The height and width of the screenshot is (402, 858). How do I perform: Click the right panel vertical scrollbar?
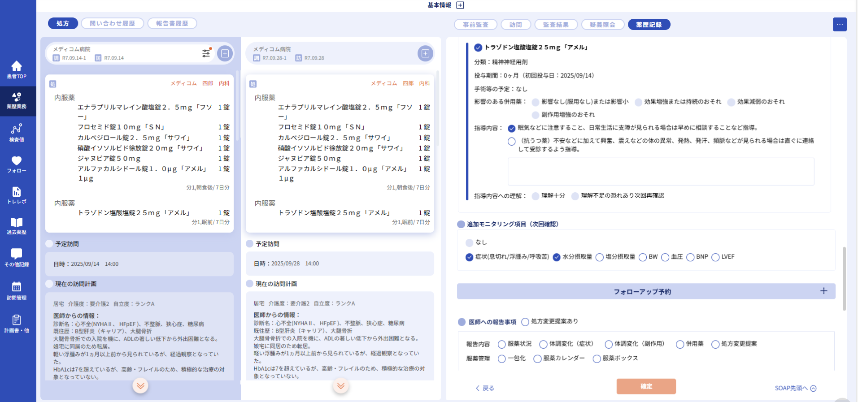[x=844, y=278]
